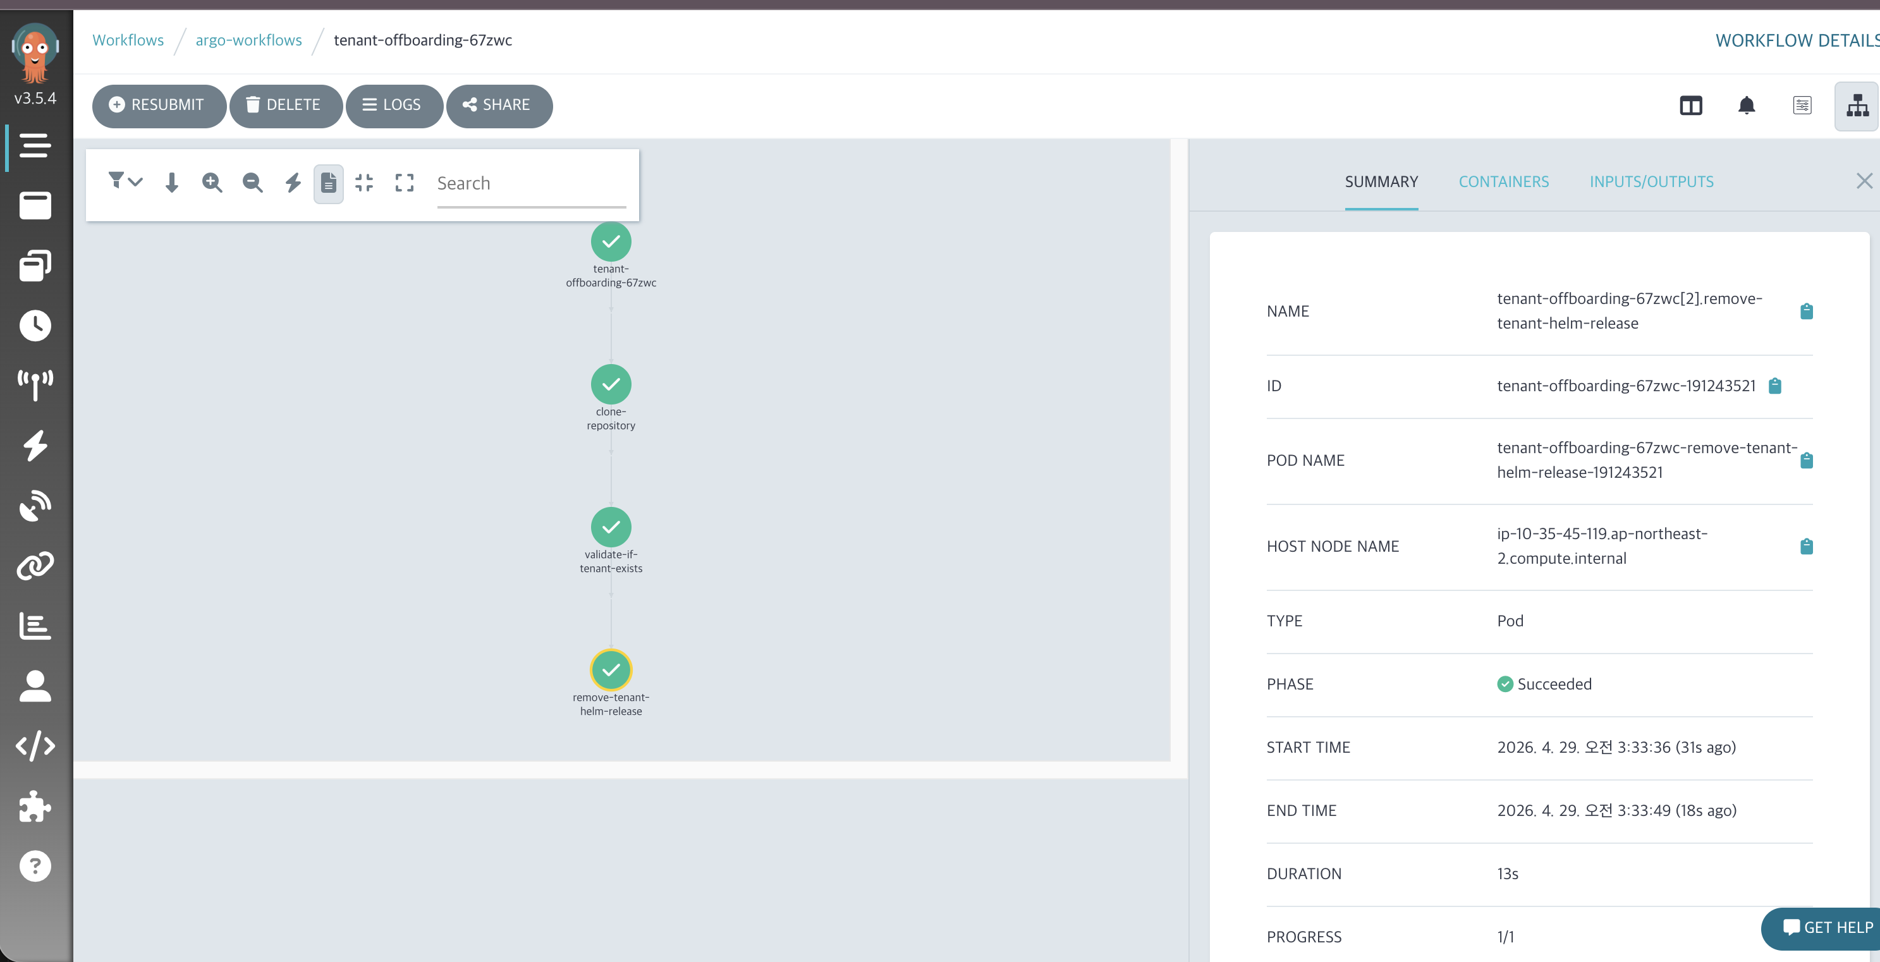Select the clone-repository workflow node

click(611, 385)
